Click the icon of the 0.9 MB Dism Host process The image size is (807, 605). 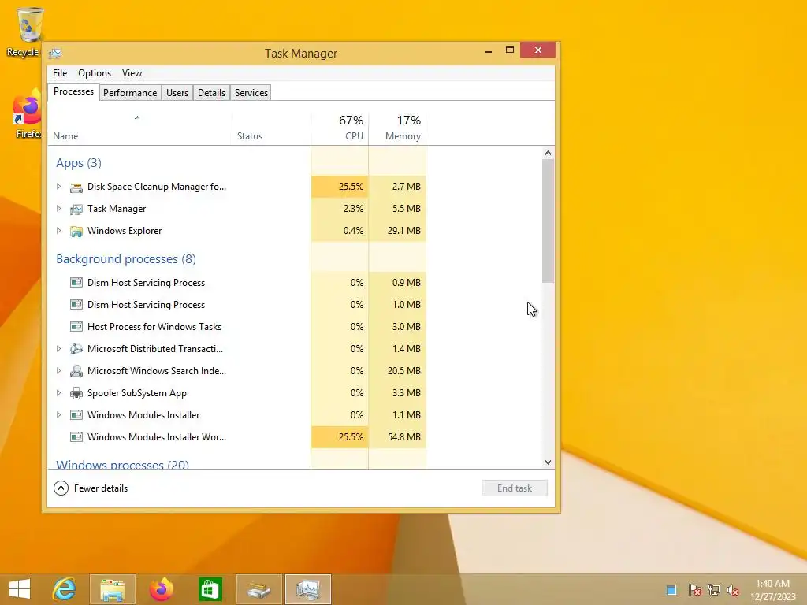76,283
